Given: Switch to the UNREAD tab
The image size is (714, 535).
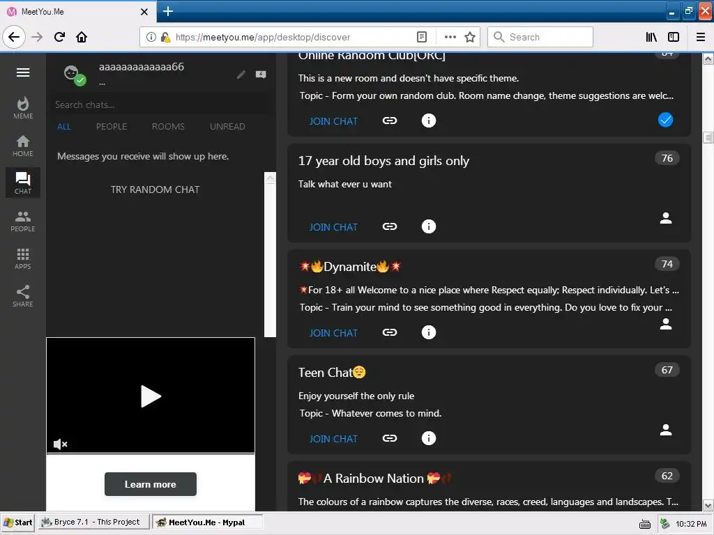Looking at the screenshot, I should (227, 127).
